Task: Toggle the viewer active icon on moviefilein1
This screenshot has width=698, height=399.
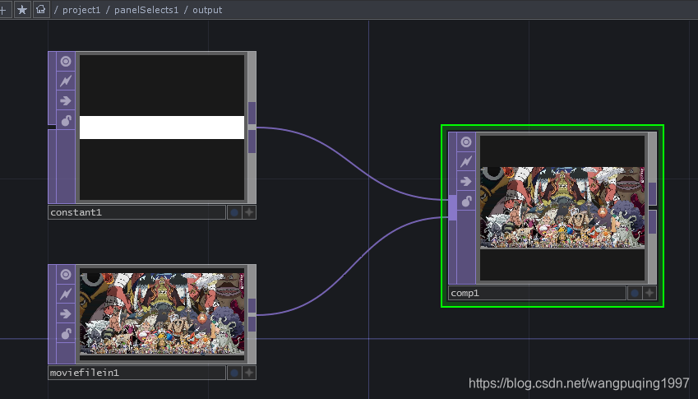Action: click(x=66, y=274)
